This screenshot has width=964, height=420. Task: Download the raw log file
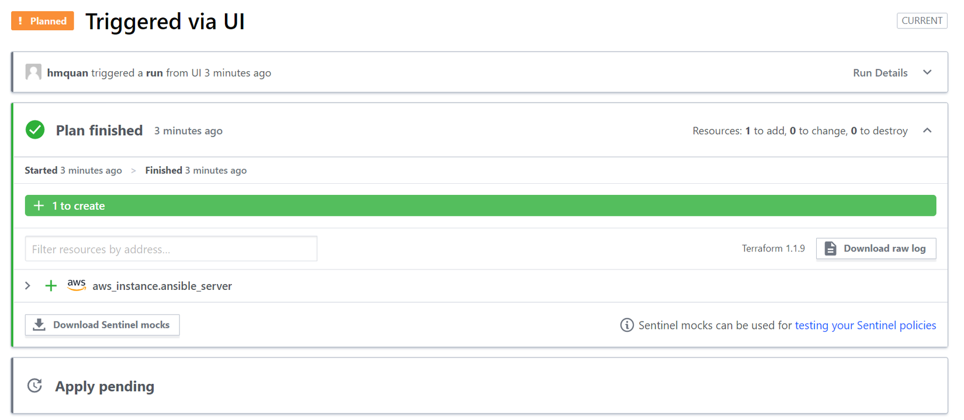click(x=876, y=249)
